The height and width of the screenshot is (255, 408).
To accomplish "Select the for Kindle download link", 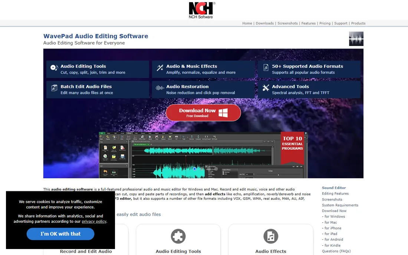I will tap(332, 245).
